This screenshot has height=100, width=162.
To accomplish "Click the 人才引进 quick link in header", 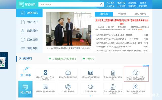I will pos(110,3).
